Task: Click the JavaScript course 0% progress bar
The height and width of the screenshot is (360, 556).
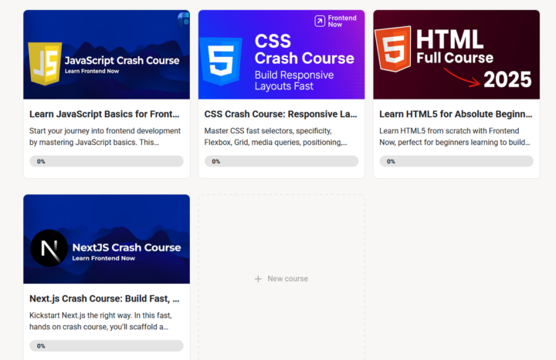Action: click(107, 161)
